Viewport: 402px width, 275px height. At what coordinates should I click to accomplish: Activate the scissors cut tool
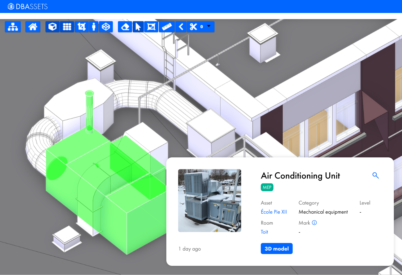click(194, 27)
